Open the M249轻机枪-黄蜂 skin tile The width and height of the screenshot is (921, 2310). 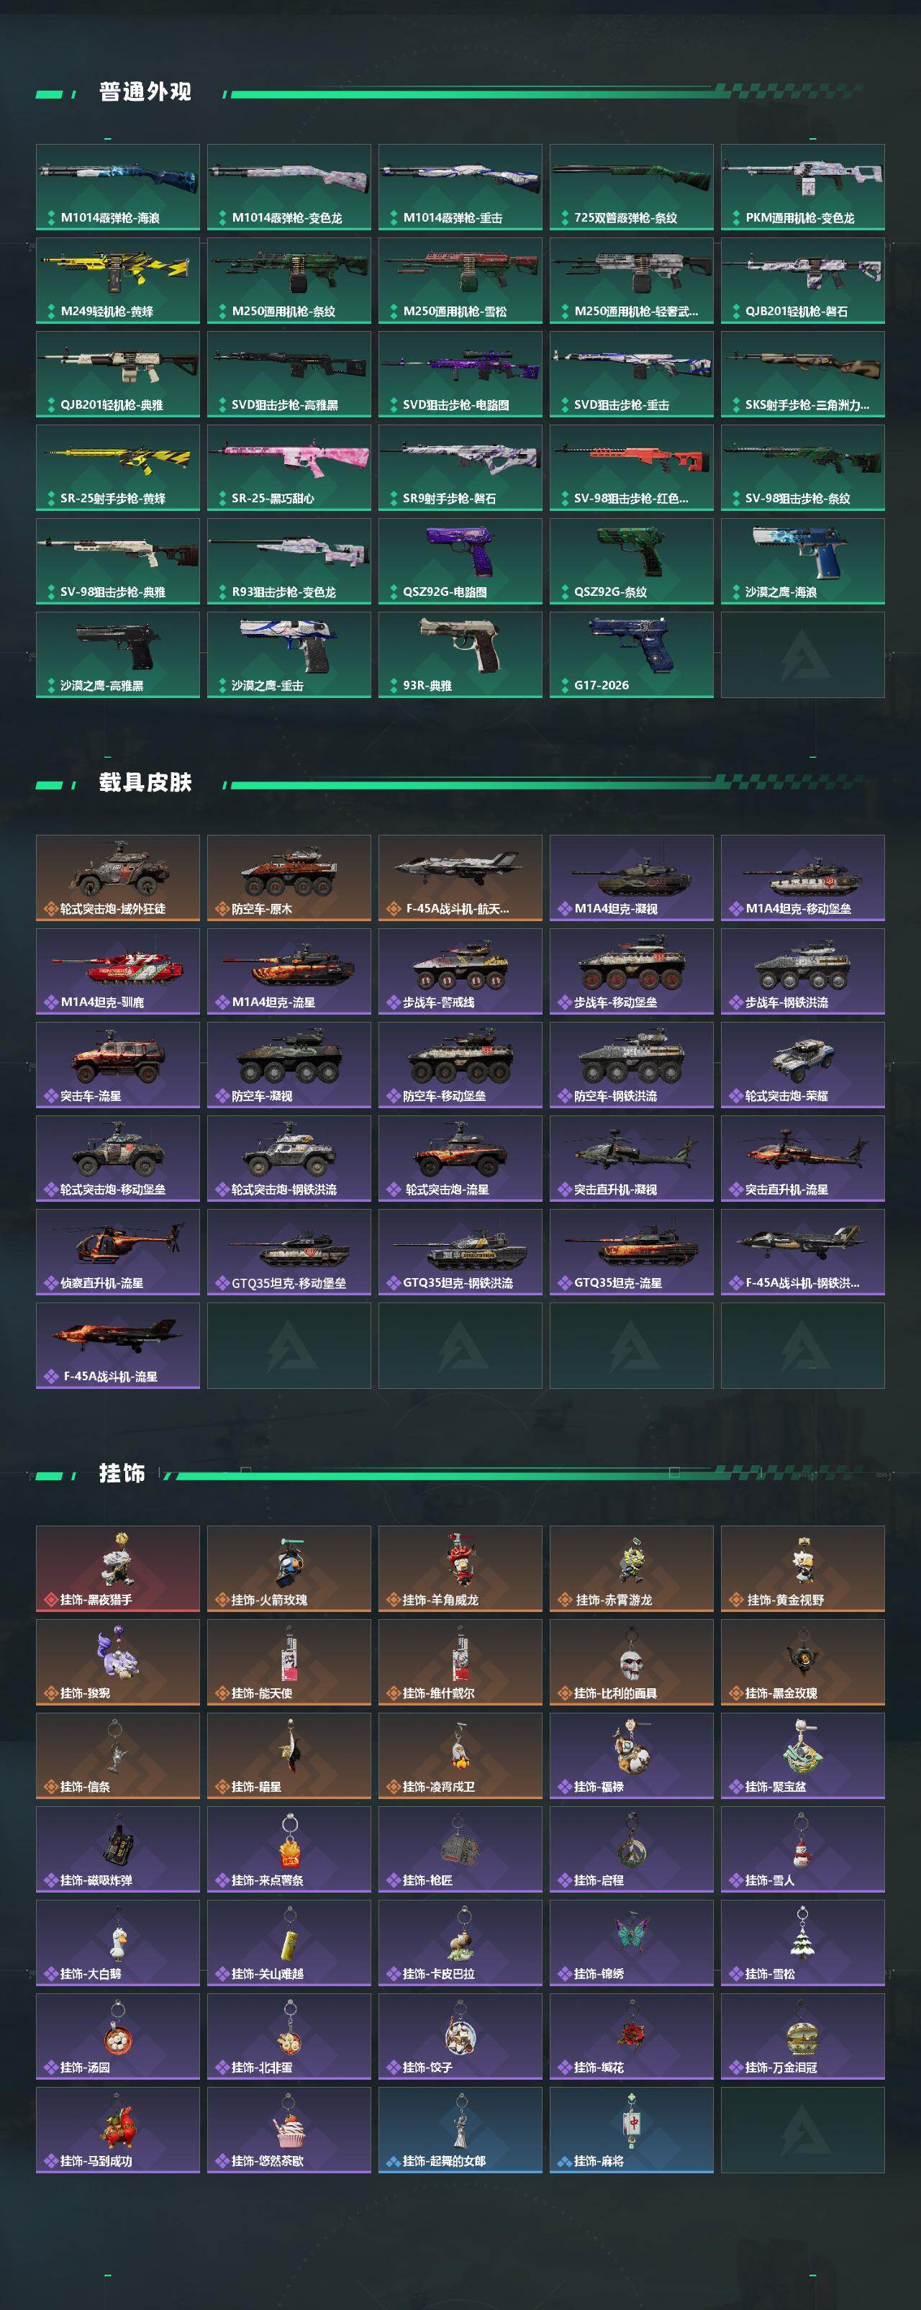tap(117, 281)
